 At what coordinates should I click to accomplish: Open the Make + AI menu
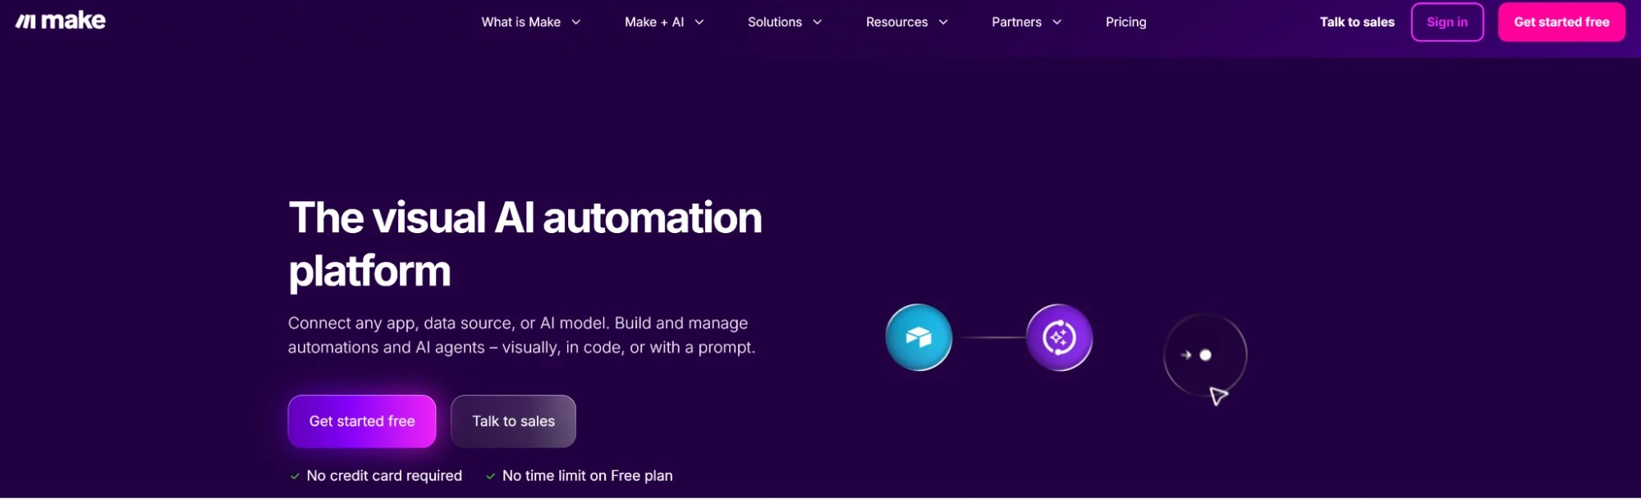[x=663, y=22]
